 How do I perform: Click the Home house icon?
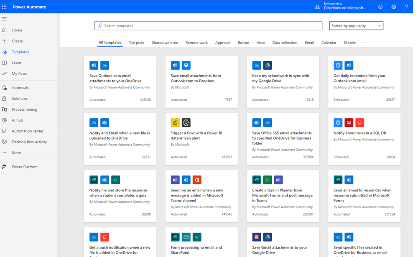tap(4, 30)
